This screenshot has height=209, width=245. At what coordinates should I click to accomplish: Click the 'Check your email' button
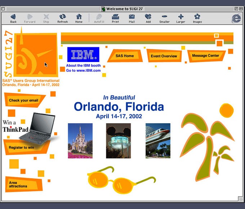(x=24, y=101)
